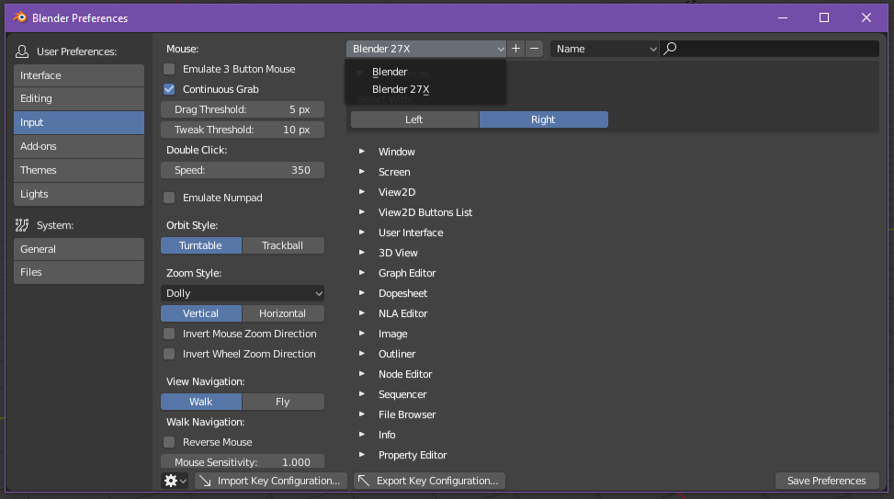Choose Walk view navigation
Screen dimensions: 894x499
tap(201, 402)
